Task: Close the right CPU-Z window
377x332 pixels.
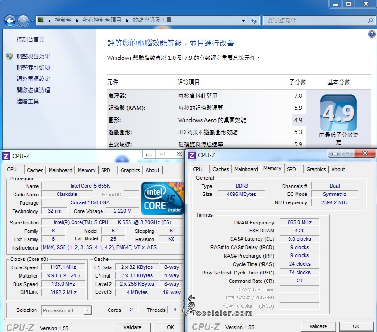Action: pos(365,153)
